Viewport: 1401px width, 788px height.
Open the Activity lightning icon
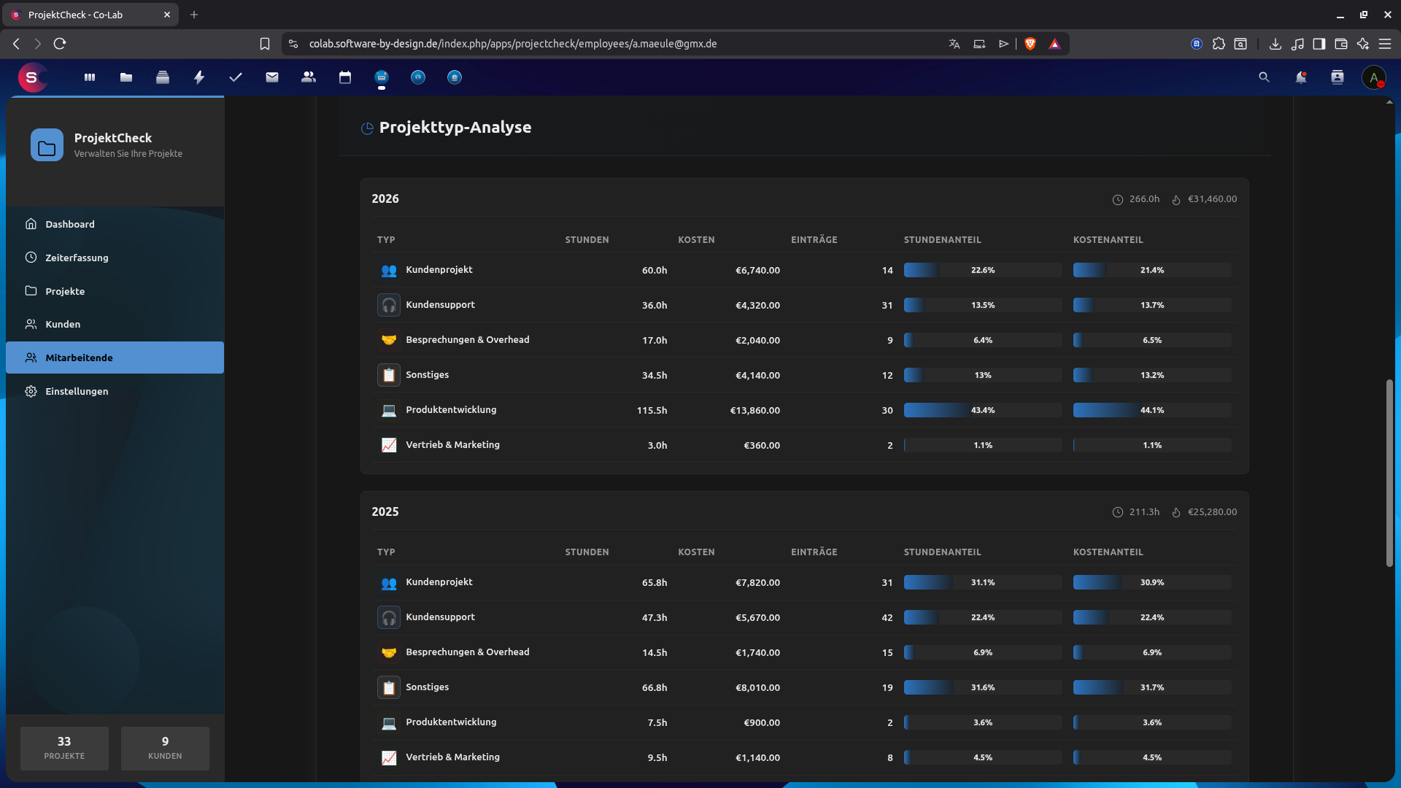click(198, 77)
